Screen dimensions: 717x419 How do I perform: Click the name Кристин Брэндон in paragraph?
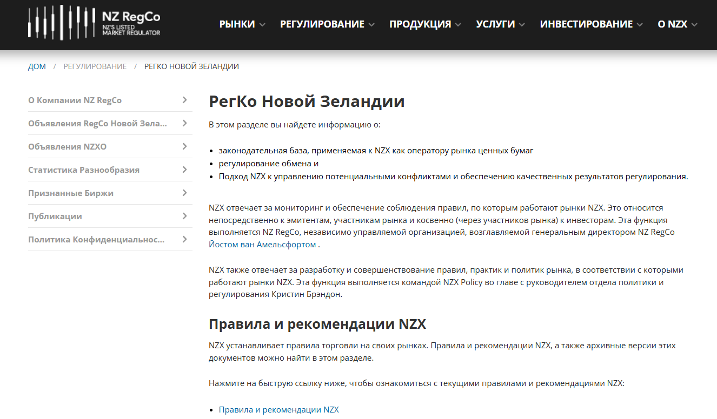pyautogui.click(x=306, y=295)
